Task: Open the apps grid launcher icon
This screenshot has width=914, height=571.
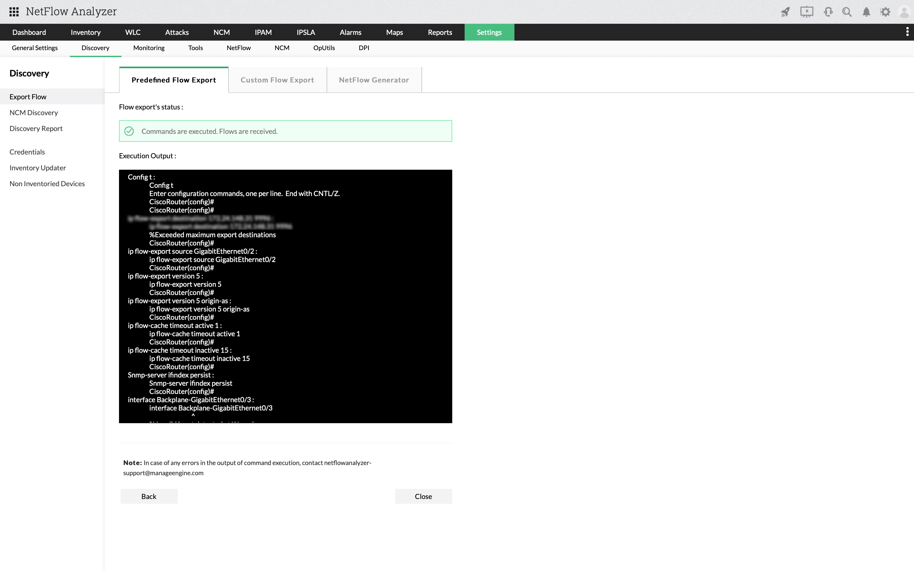Action: (x=14, y=12)
